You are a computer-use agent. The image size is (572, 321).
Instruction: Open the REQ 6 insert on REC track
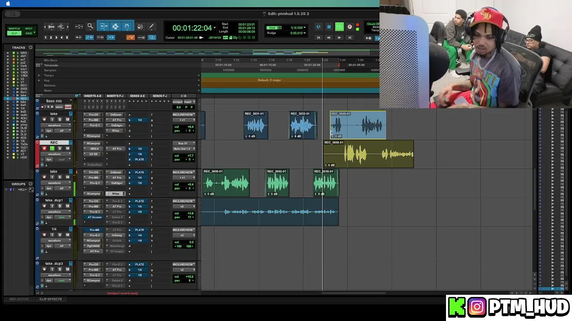pos(93,149)
